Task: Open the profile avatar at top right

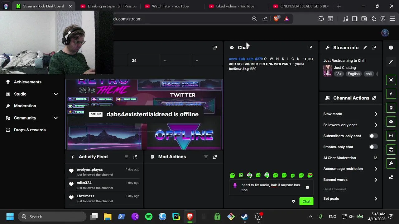Action: [385, 33]
